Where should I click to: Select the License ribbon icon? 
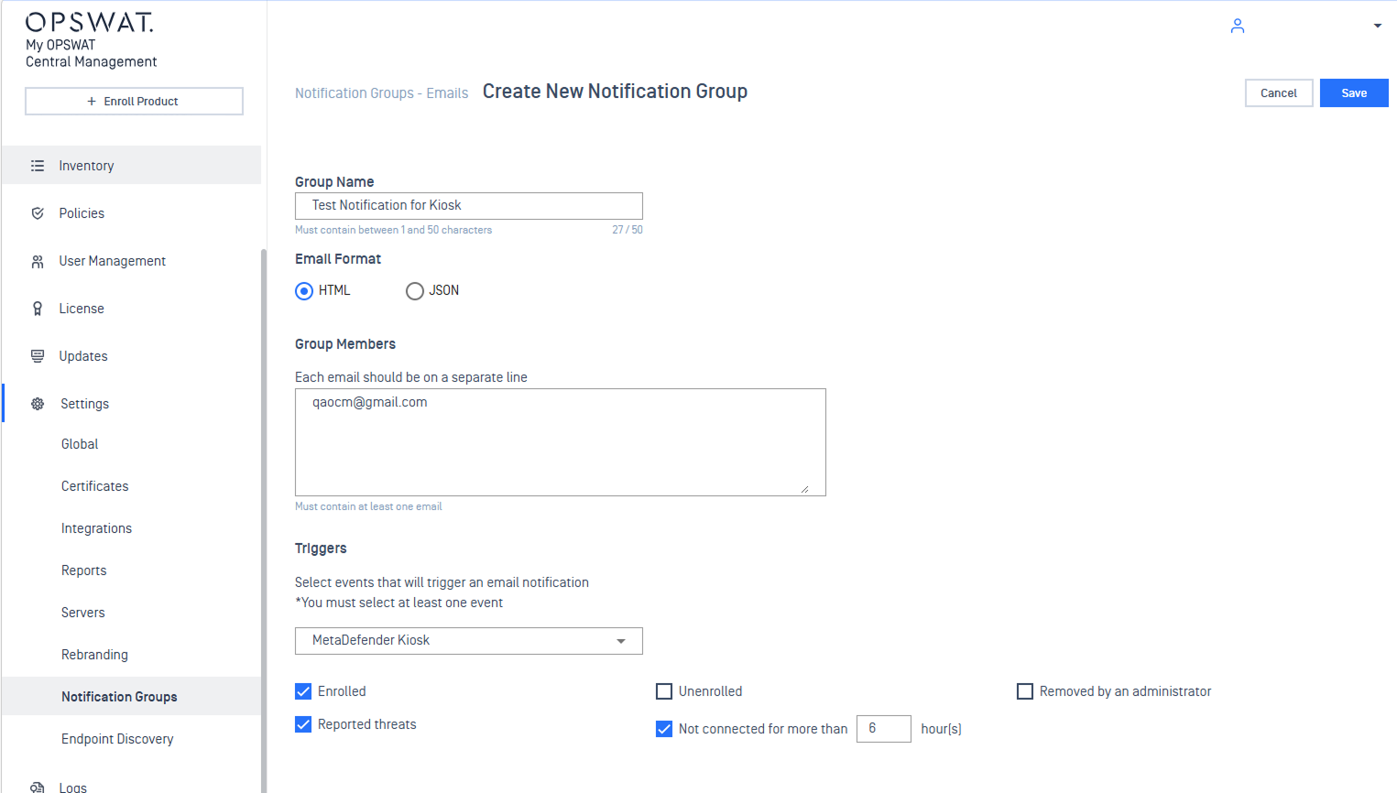pyautogui.click(x=37, y=308)
